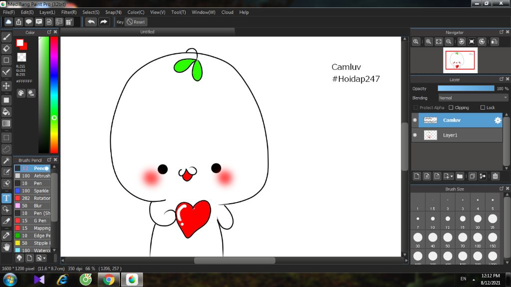Activate the Text tool
The image size is (511, 287).
6,198
